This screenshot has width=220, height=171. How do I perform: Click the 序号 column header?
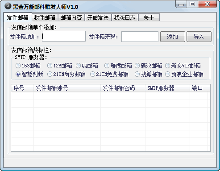22,88
